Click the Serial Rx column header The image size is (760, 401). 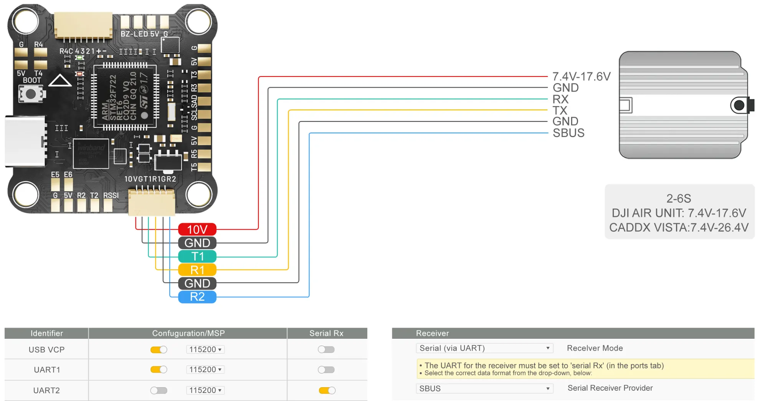point(327,333)
